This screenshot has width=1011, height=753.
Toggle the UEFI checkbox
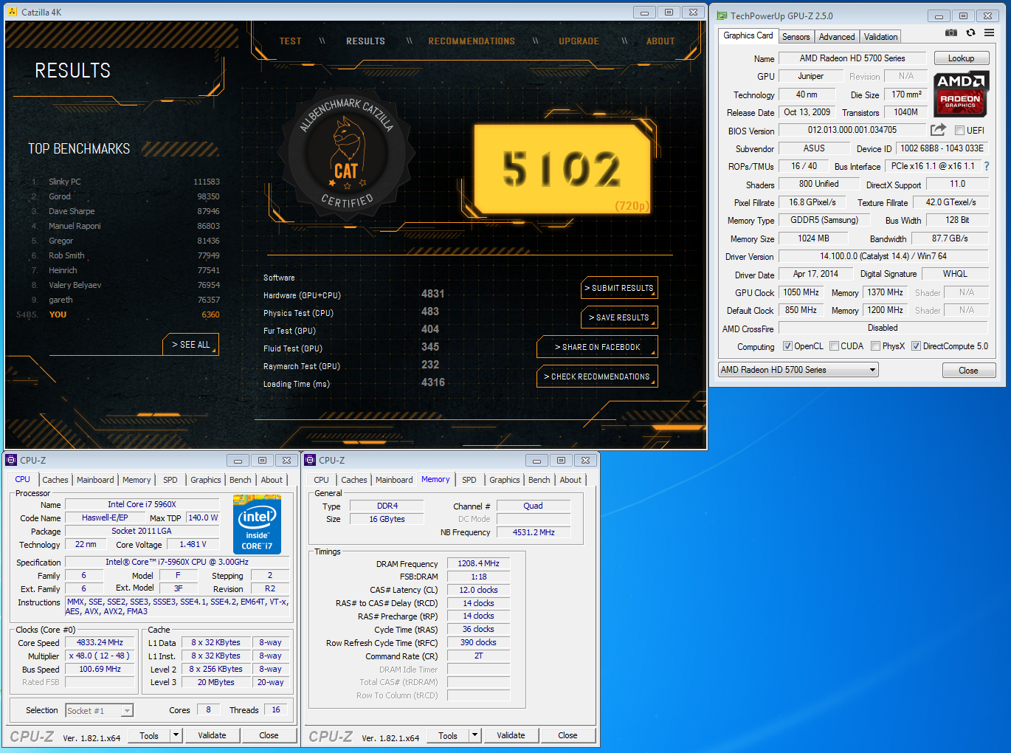tap(959, 131)
